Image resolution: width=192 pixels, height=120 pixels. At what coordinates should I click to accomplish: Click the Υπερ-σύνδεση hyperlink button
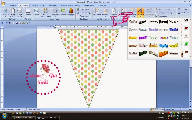[x=84, y=9]
